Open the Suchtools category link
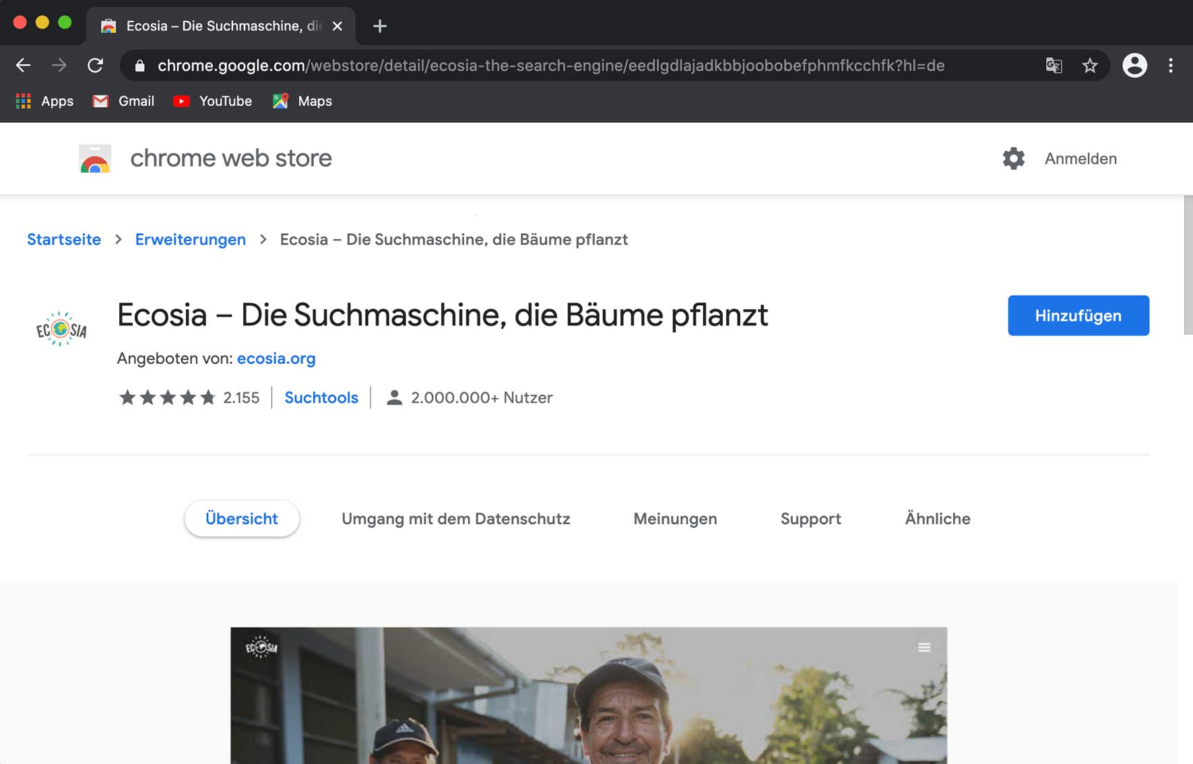This screenshot has height=764, width=1193. coord(321,397)
